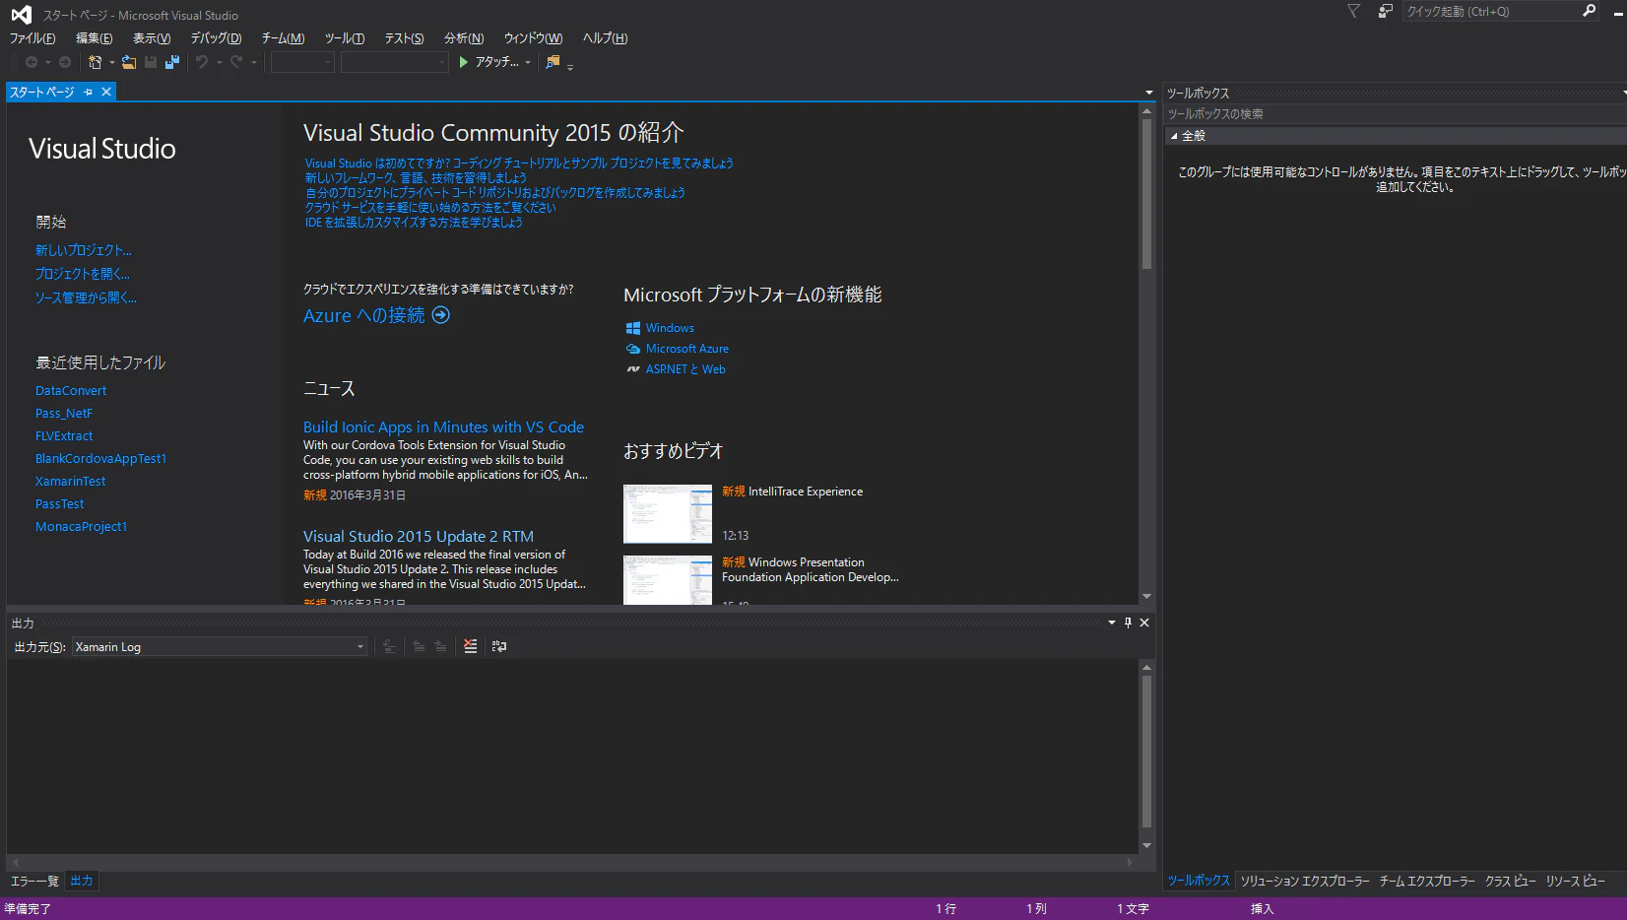Open the ヘルプ(H) menu
1627x920 pixels.
pos(605,38)
